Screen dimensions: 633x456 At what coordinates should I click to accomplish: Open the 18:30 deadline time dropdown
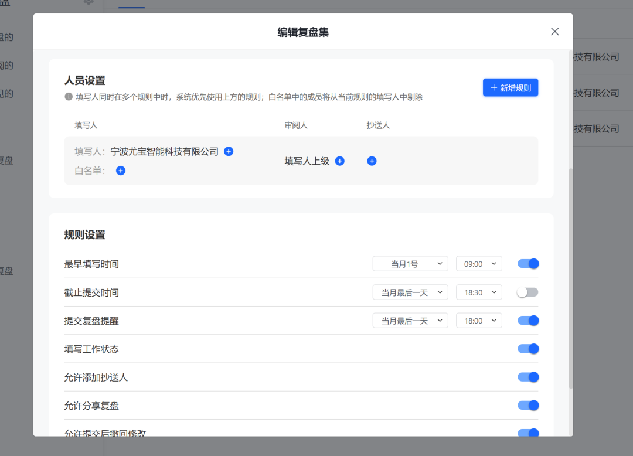[479, 291]
